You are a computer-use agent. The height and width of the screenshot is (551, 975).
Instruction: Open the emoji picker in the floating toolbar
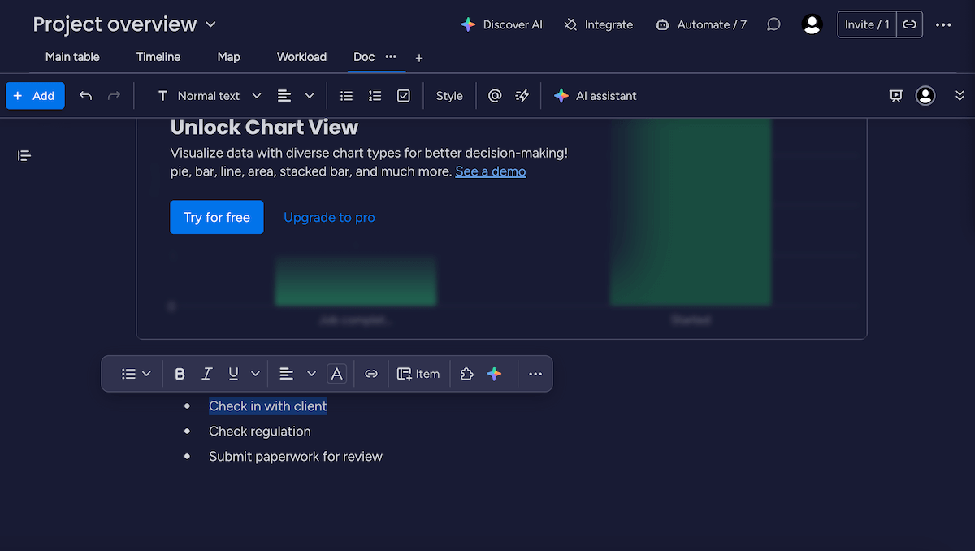pos(466,373)
